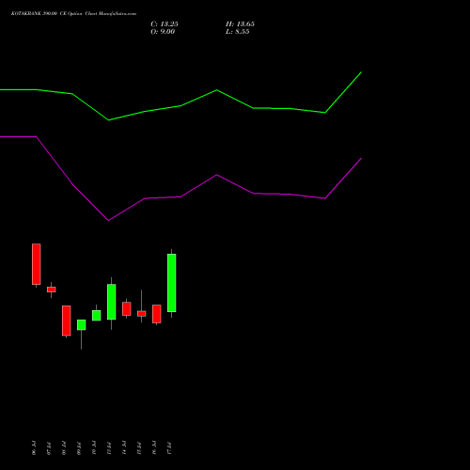
Task: Click the 09 Jul date label
Action: click(x=79, y=447)
